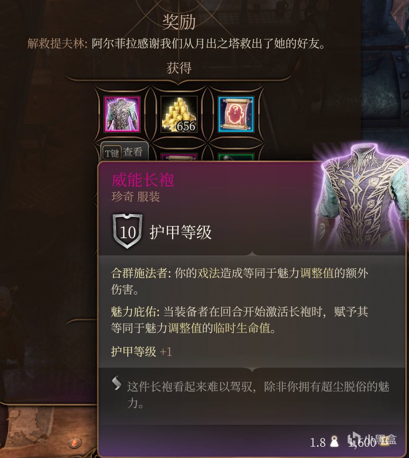Click the 威能长袍 item title
Viewport: 409px width, 458px height.
click(x=143, y=179)
